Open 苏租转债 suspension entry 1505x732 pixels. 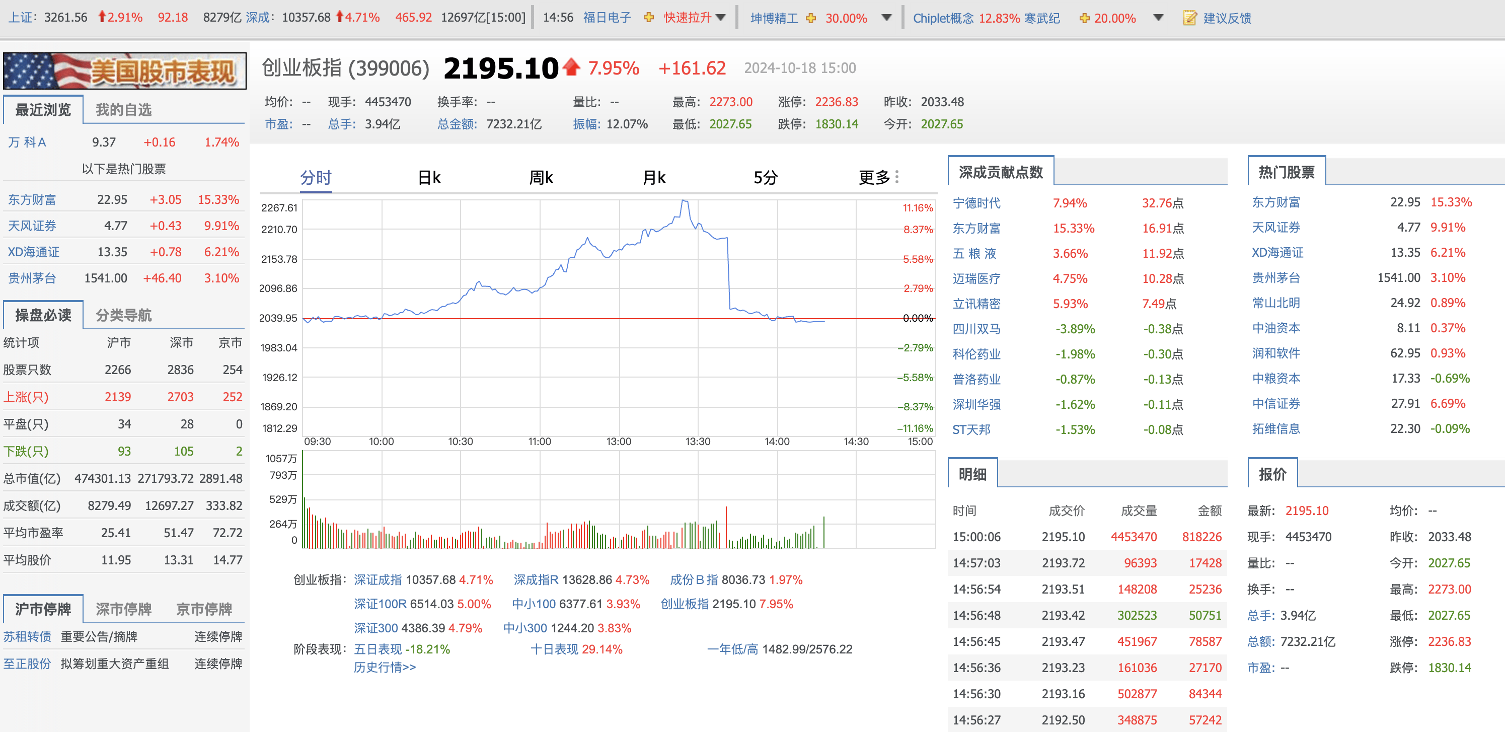pos(27,636)
